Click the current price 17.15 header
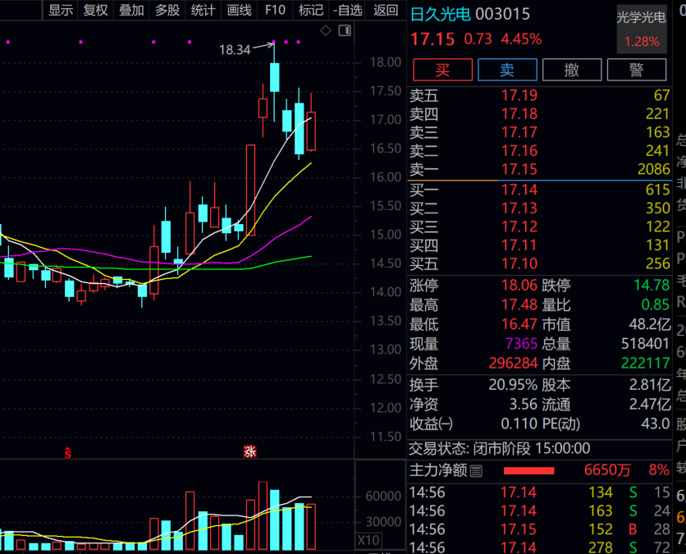 point(432,39)
